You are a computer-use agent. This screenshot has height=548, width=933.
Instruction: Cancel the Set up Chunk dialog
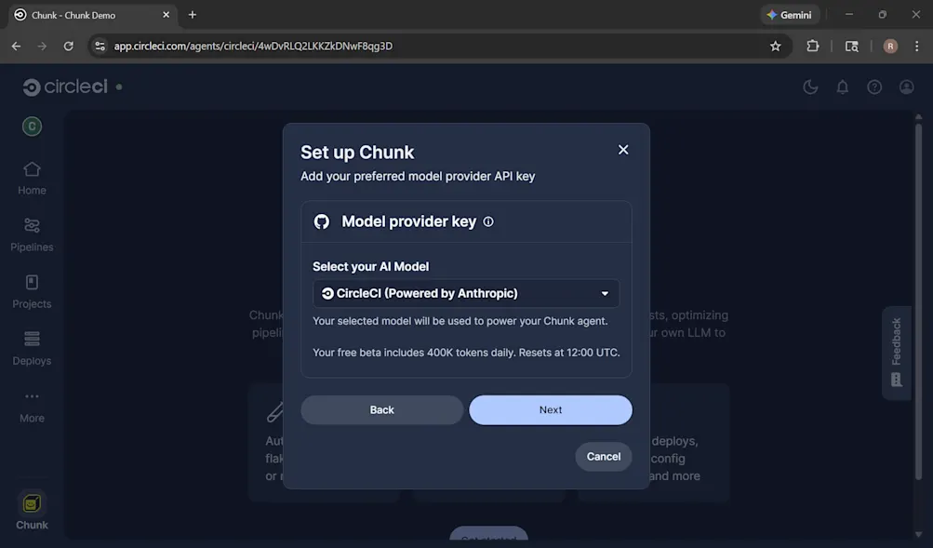pyautogui.click(x=602, y=456)
